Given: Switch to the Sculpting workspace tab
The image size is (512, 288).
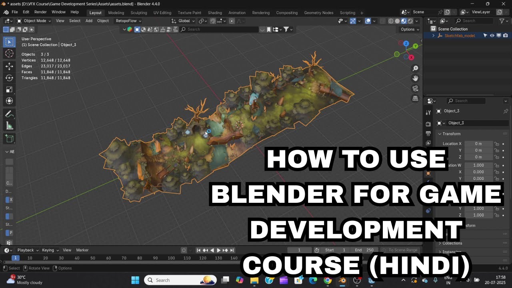Looking at the screenshot, I should click(x=139, y=13).
